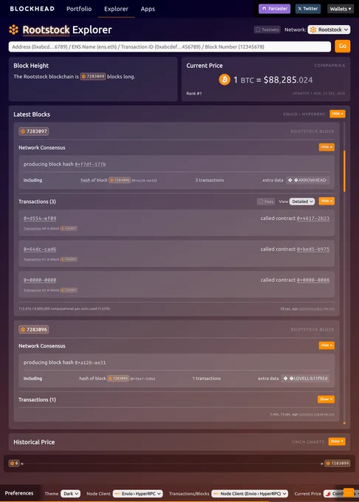Open the Node Client dropdown

[137, 494]
